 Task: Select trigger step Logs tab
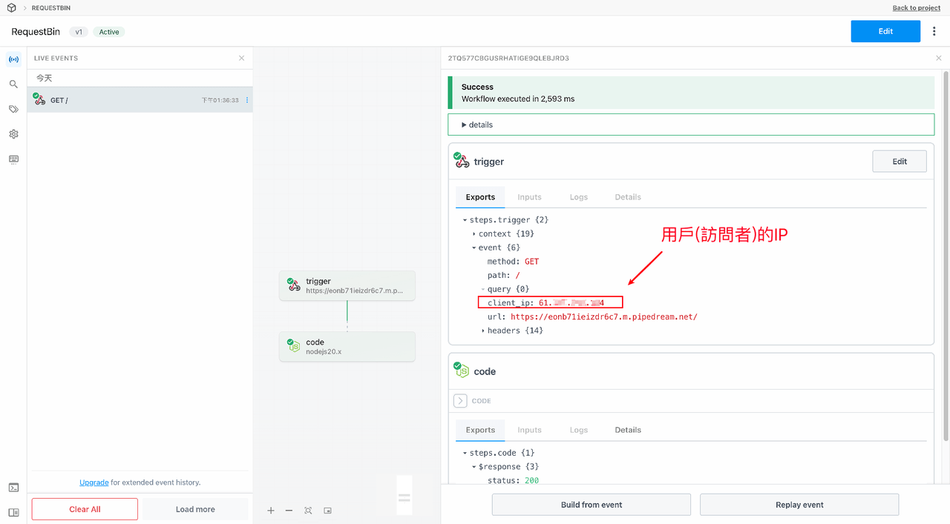[579, 197]
